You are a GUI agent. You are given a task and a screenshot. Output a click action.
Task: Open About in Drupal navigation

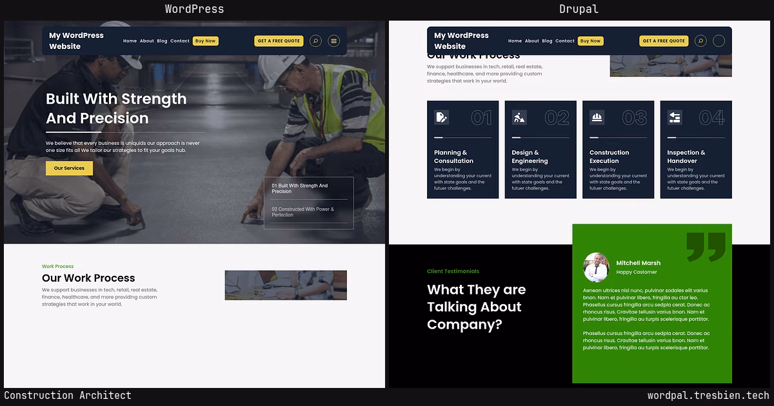pyautogui.click(x=532, y=41)
